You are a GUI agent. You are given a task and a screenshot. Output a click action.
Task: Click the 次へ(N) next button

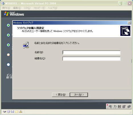[79, 95]
